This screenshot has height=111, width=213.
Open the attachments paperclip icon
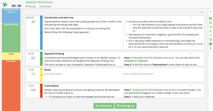tap(211, 31)
